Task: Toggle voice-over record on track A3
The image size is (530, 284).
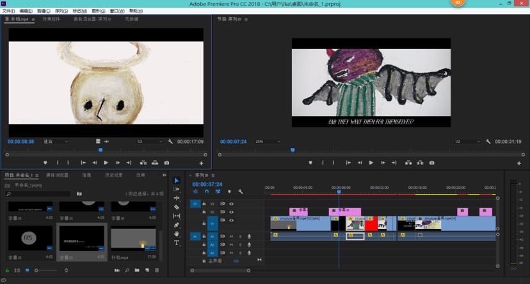Action: click(x=249, y=253)
